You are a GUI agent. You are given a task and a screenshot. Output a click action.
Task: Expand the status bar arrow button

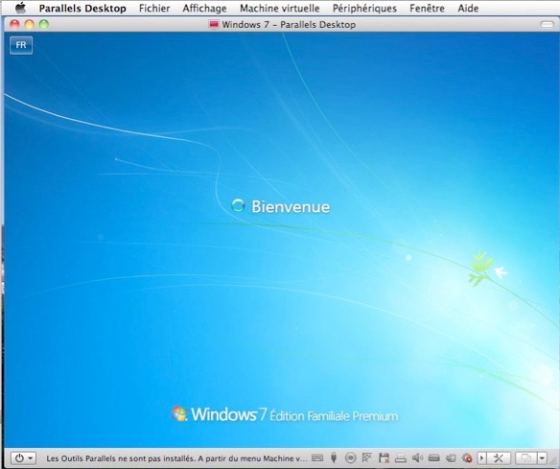point(481,457)
